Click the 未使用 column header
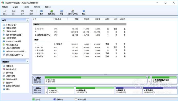 tap(95, 19)
